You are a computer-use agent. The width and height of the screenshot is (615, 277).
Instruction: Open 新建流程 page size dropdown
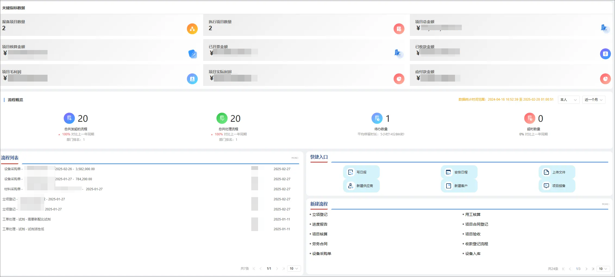[603, 269]
